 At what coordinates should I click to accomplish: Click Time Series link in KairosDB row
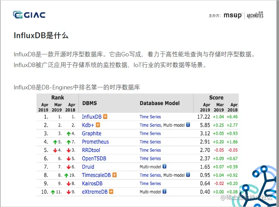point(150,184)
